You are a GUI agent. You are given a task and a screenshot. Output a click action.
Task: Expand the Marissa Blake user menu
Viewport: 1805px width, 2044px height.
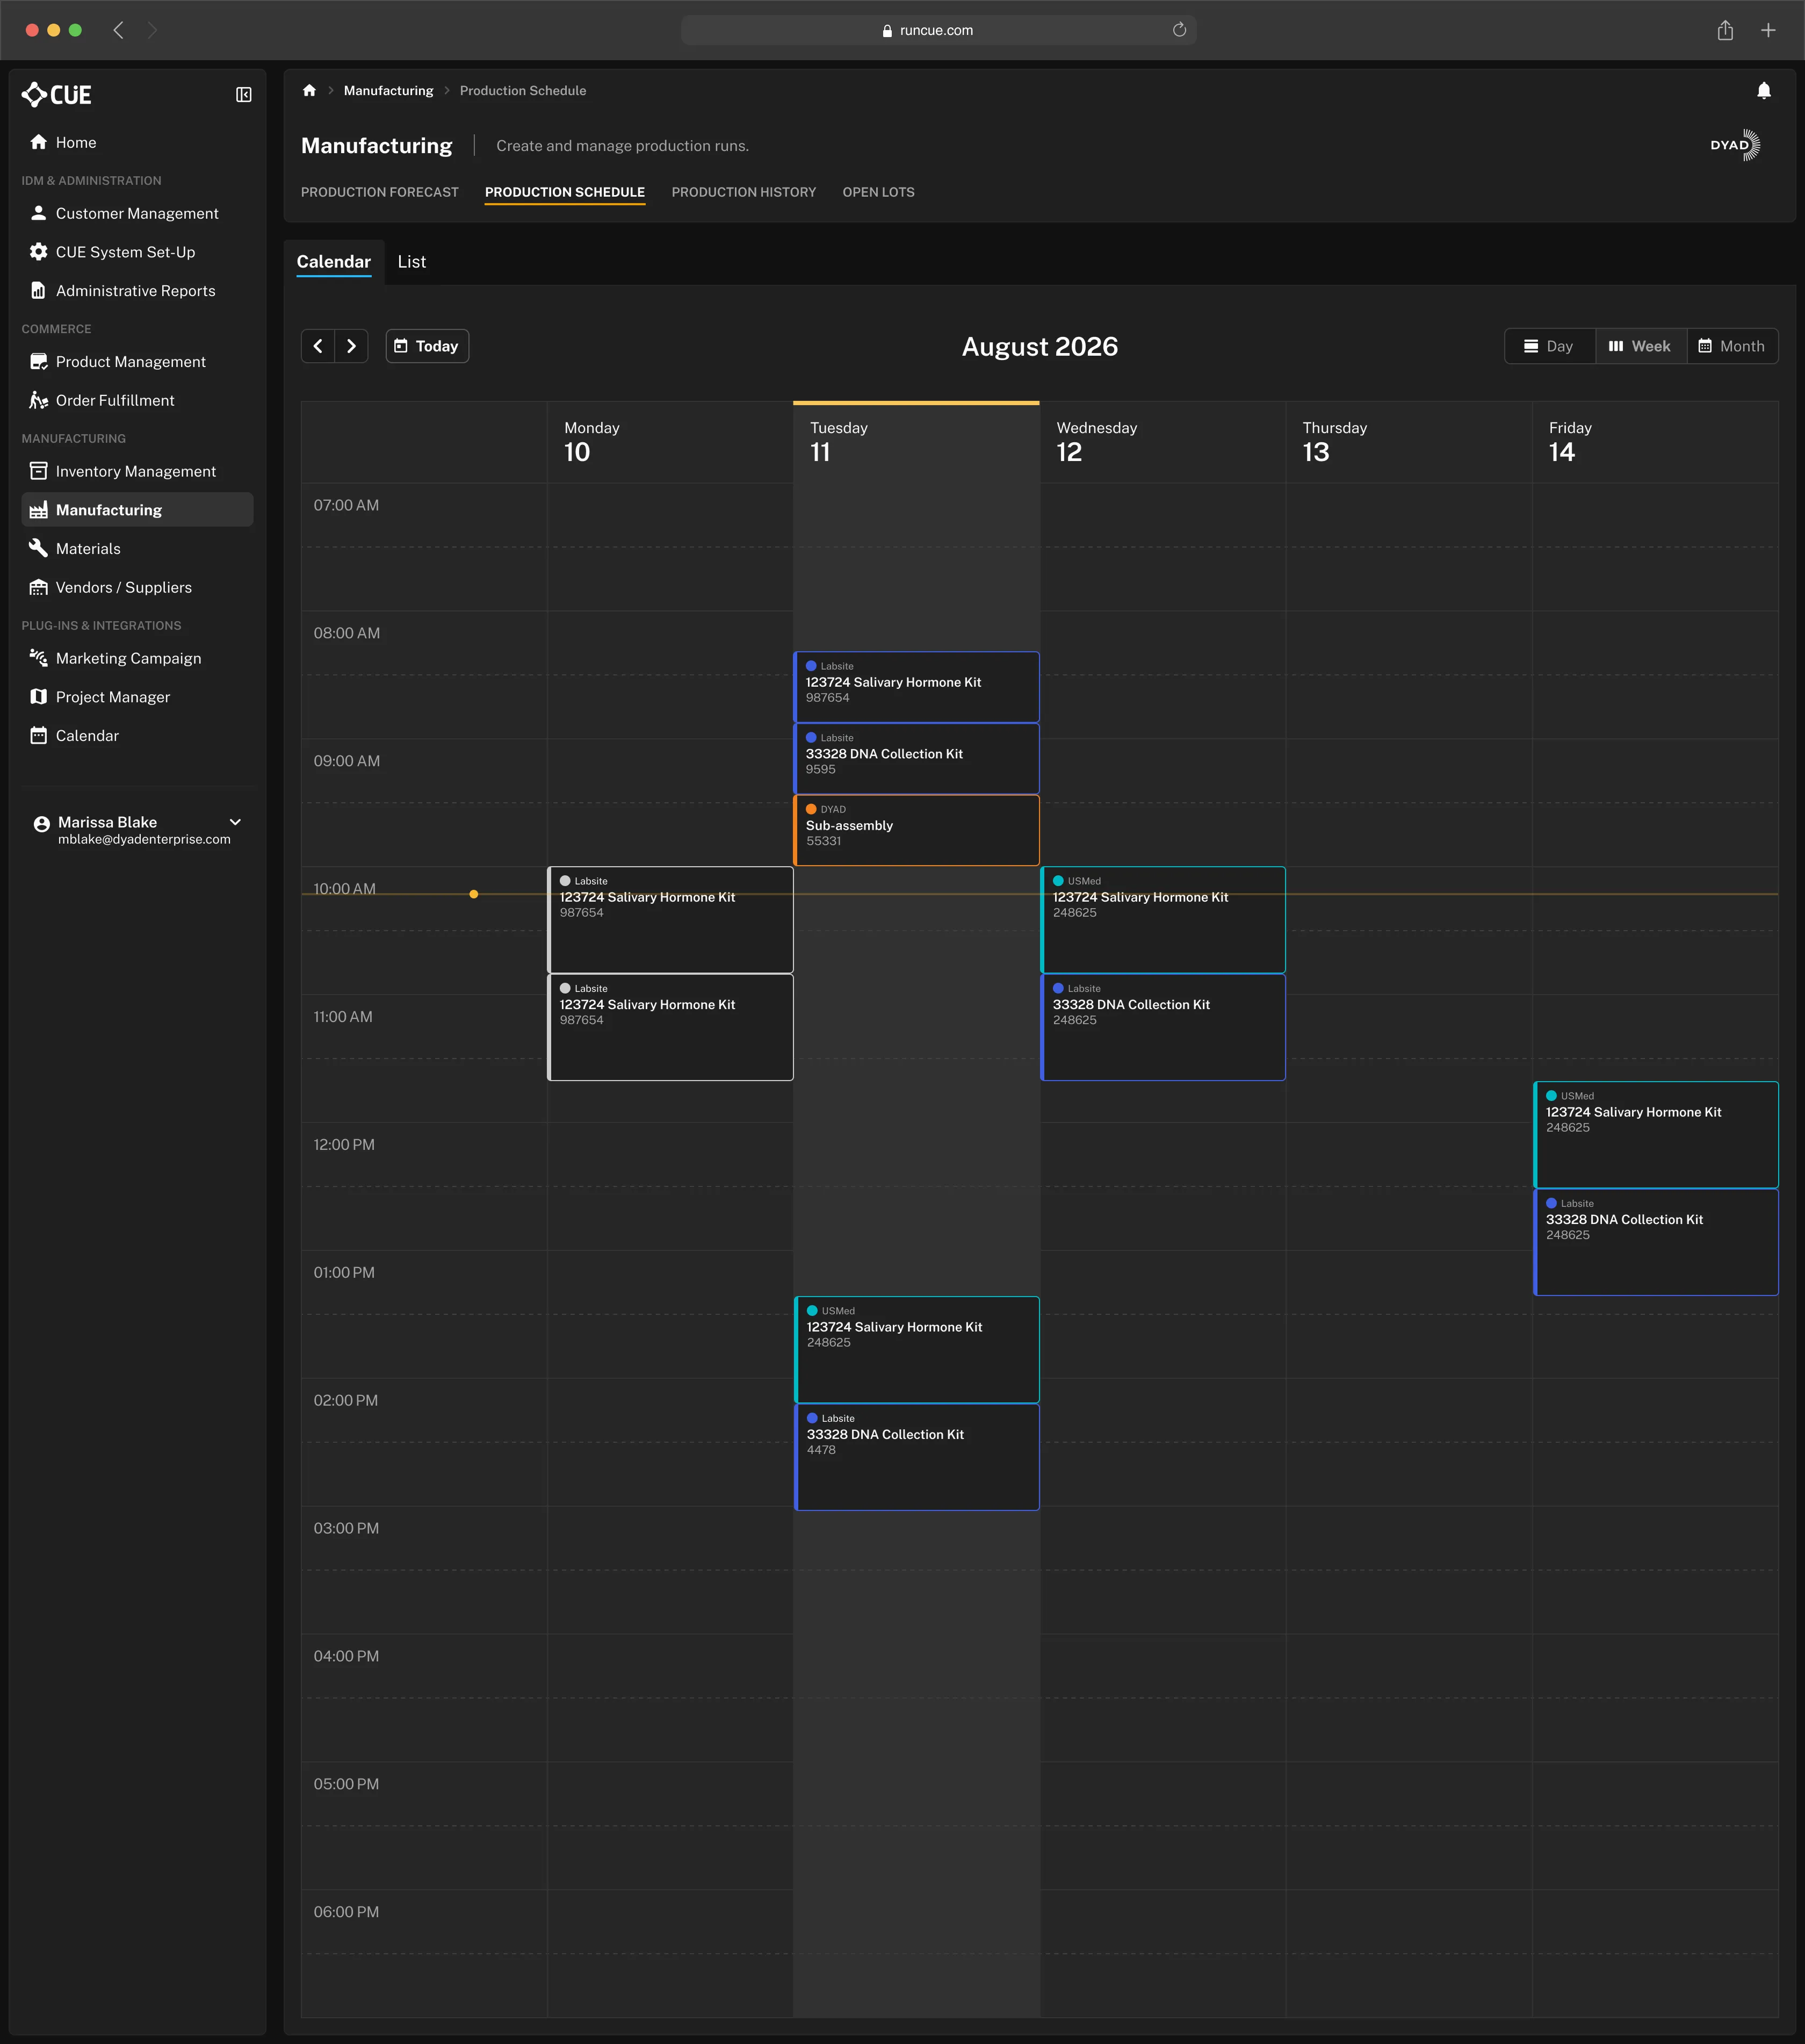click(x=236, y=822)
